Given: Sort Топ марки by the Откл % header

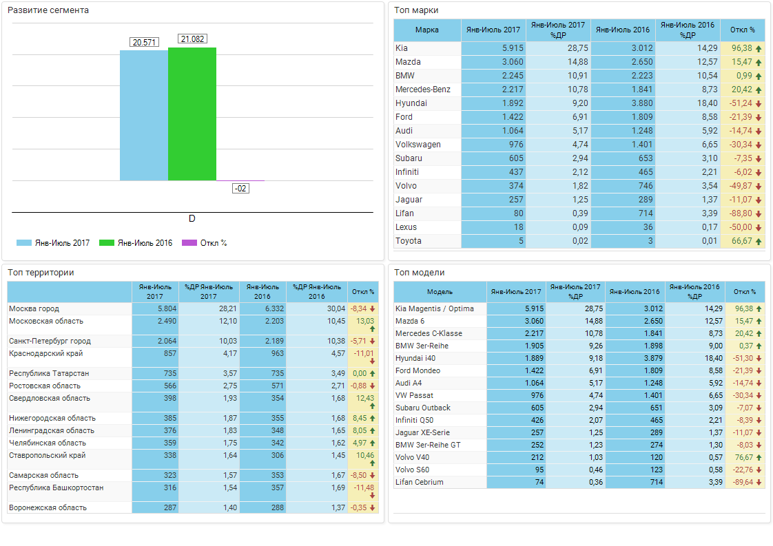Looking at the screenshot, I should click(x=743, y=30).
